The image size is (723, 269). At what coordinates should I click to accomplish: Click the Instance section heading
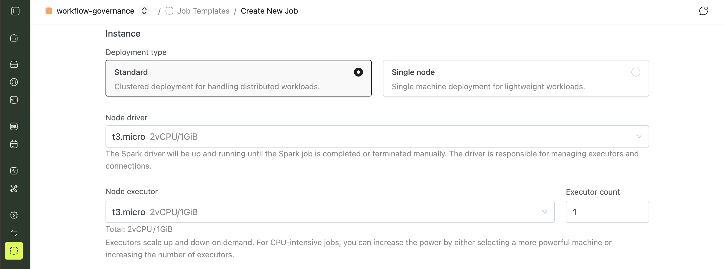123,34
